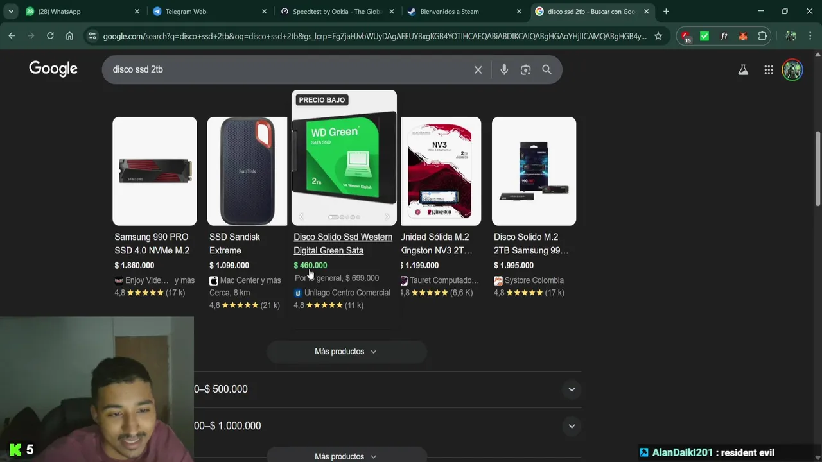Switch to the WhatsApp tab

pos(82,12)
